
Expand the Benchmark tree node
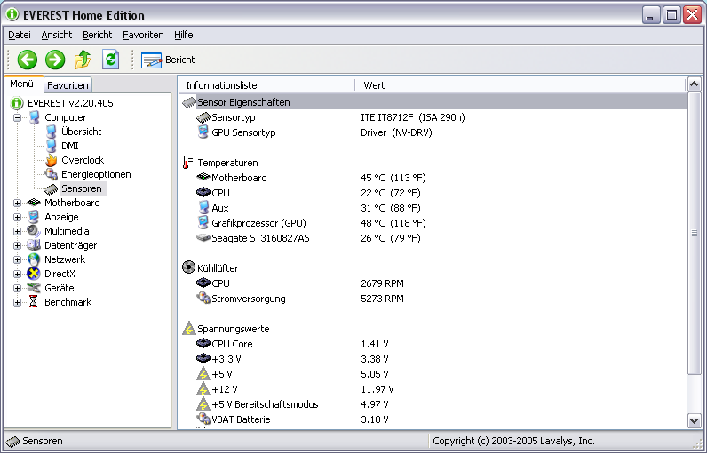pos(17,302)
